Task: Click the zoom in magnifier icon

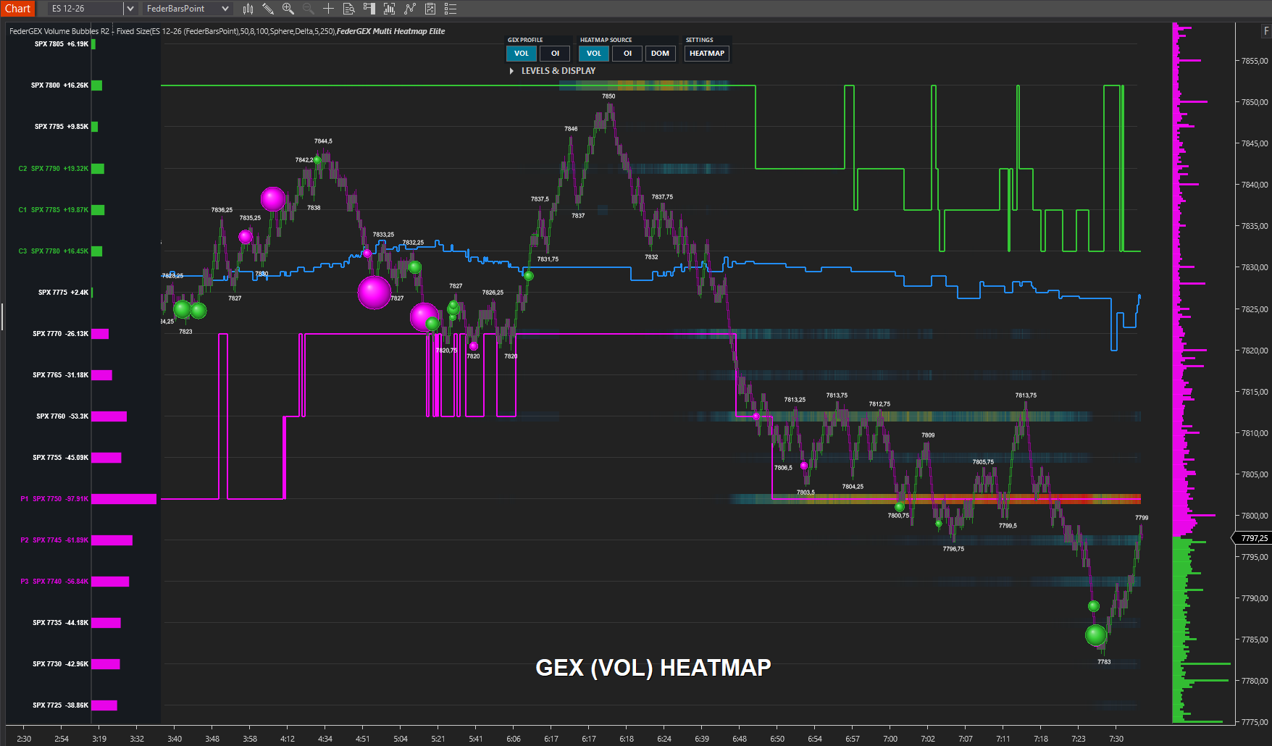Action: (x=288, y=9)
